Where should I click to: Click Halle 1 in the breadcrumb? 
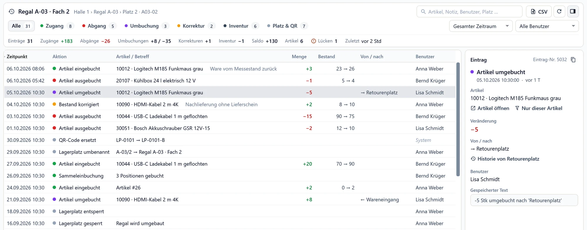click(x=81, y=12)
